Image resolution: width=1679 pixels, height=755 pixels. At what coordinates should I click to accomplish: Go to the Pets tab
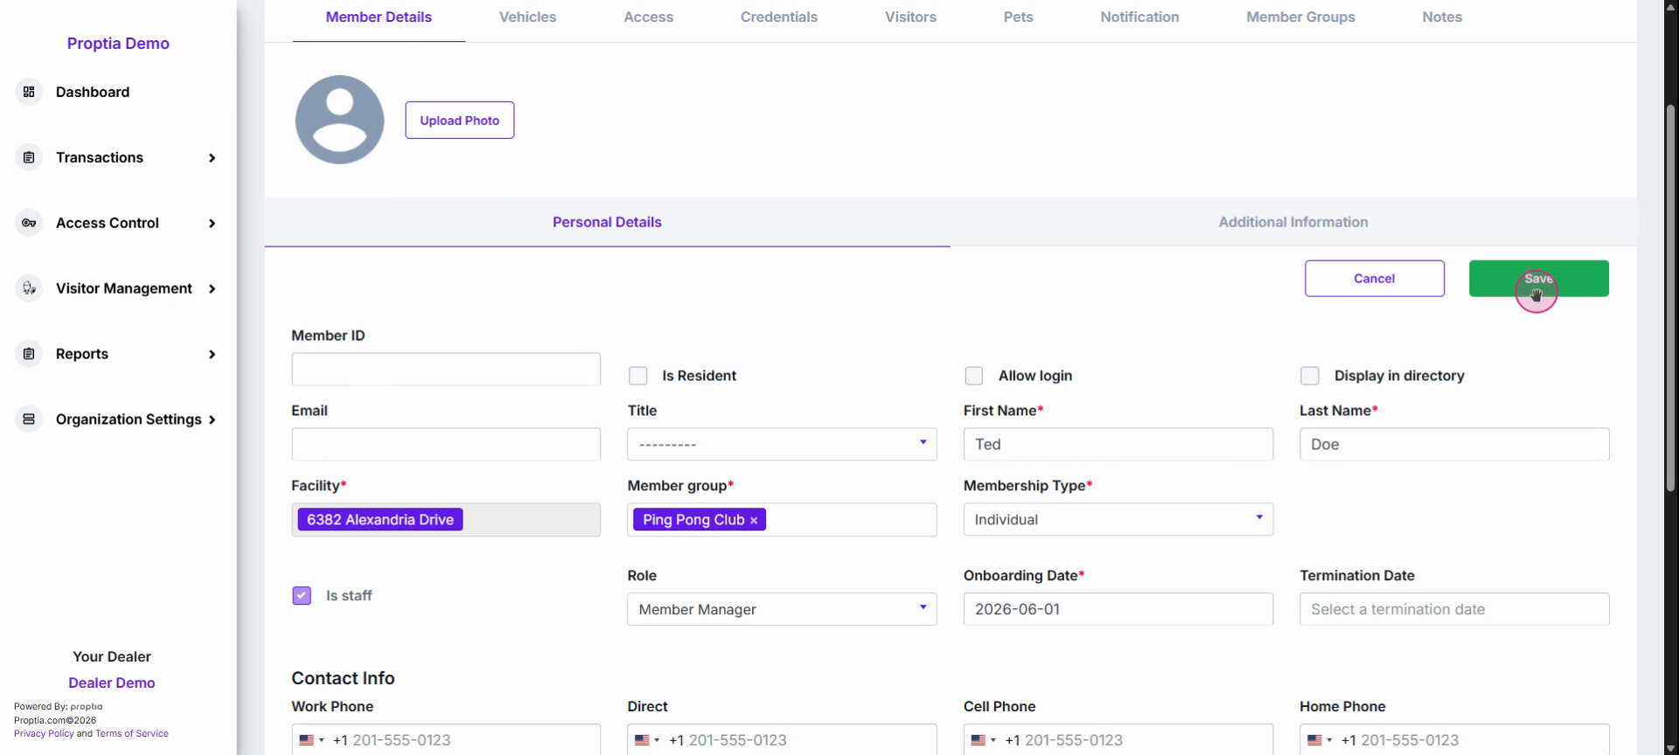pyautogui.click(x=1018, y=17)
